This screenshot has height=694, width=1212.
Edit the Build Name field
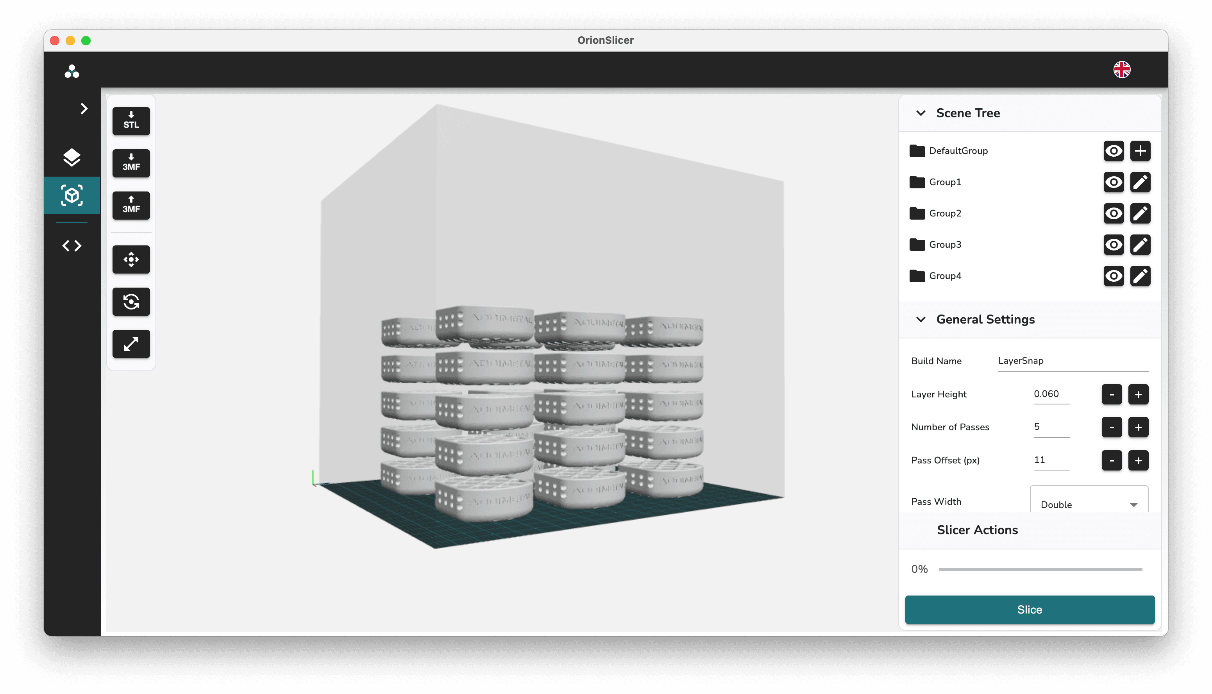click(x=1073, y=361)
